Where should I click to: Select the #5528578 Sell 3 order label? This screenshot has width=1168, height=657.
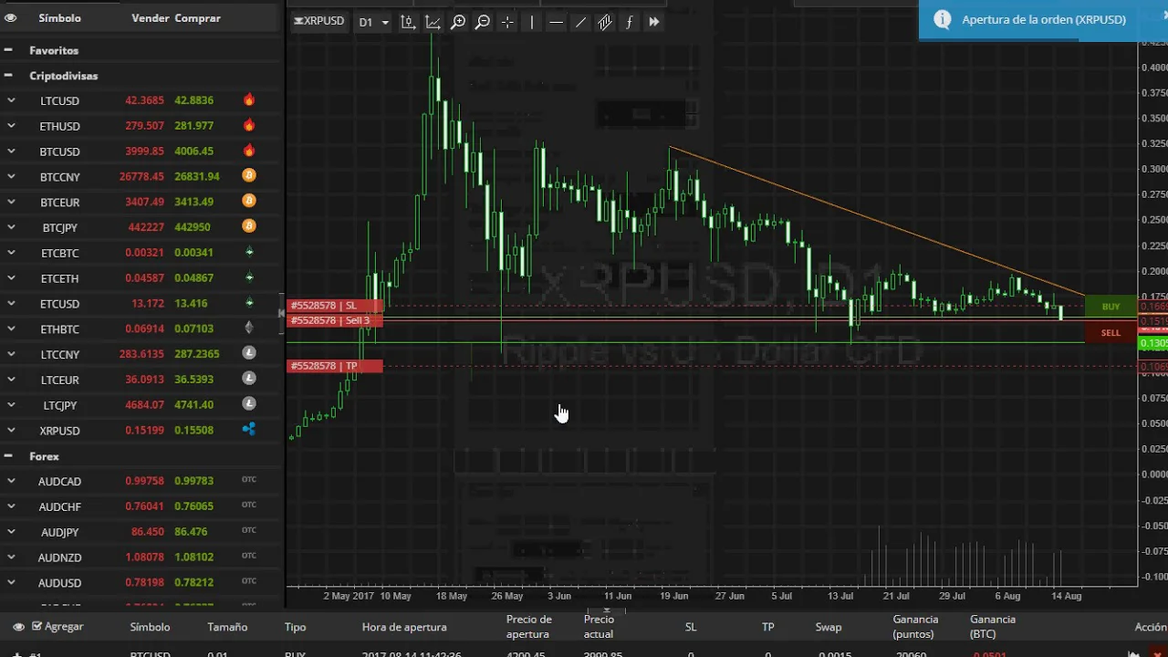pos(335,320)
